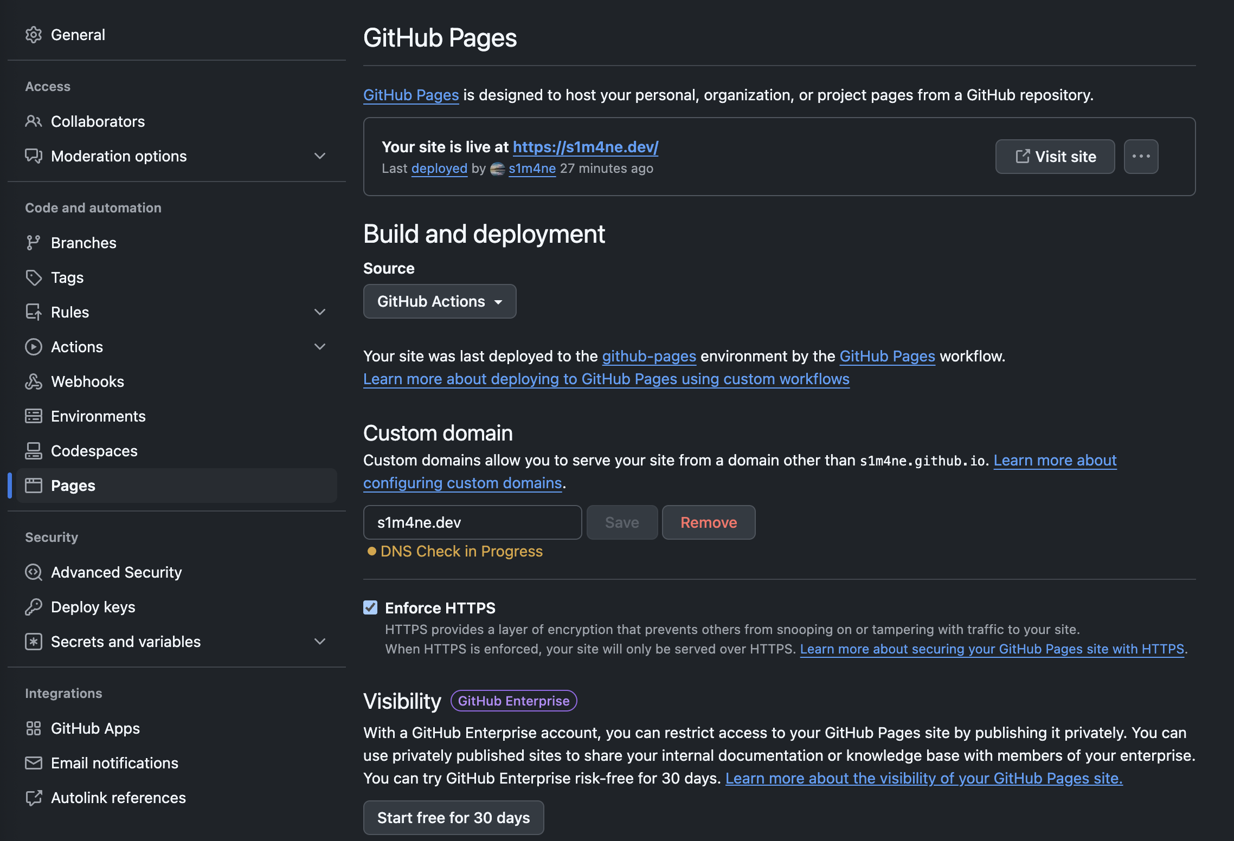This screenshot has width=1234, height=841.
Task: Click the Tags label icon
Action: [x=34, y=277]
